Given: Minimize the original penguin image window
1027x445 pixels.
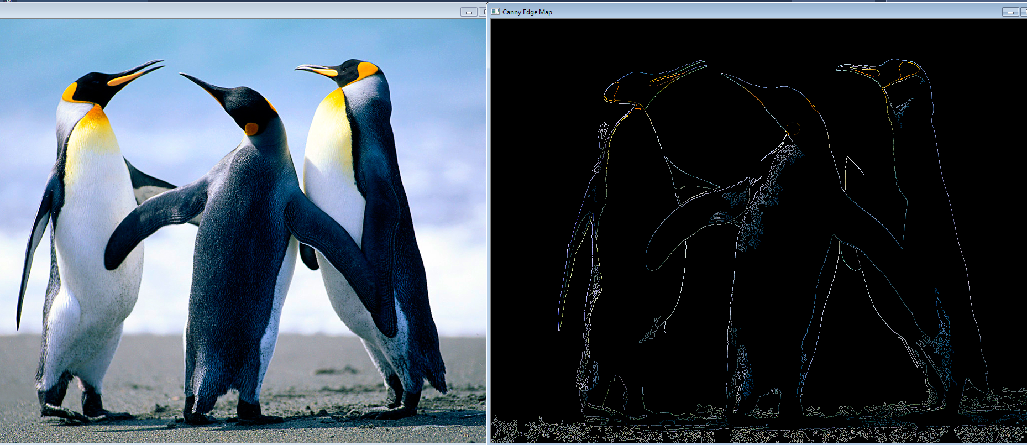Looking at the screenshot, I should (469, 12).
